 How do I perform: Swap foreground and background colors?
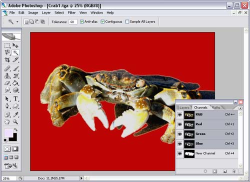(15, 129)
